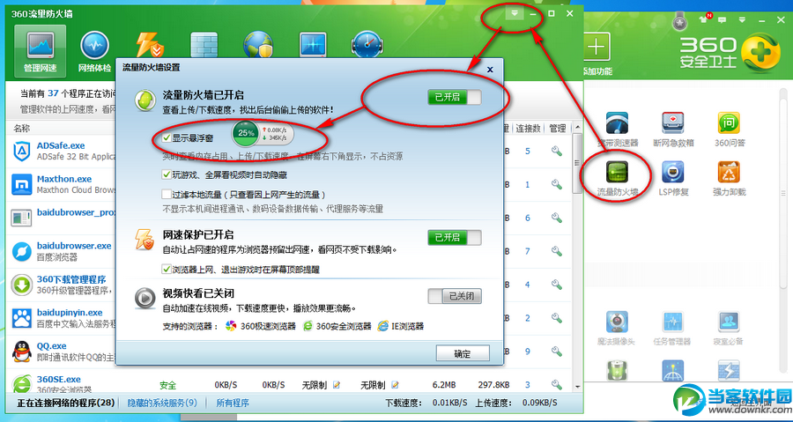Click the program list scroll down arrow
This screenshot has width=793, height=422.
pos(577,387)
